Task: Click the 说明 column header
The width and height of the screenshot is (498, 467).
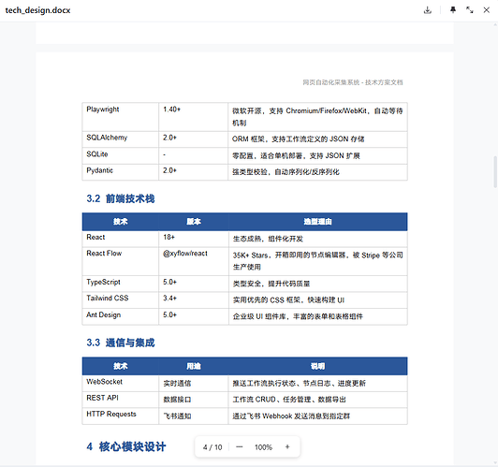Action: coord(317,366)
